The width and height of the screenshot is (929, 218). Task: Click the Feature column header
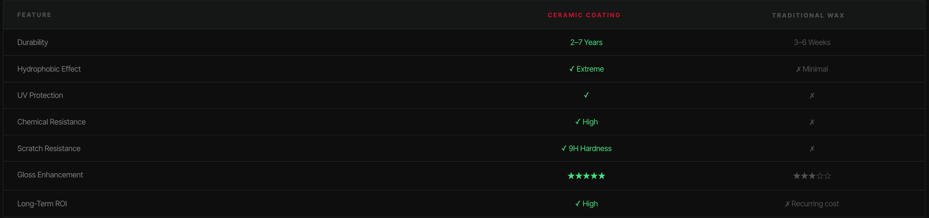(34, 15)
